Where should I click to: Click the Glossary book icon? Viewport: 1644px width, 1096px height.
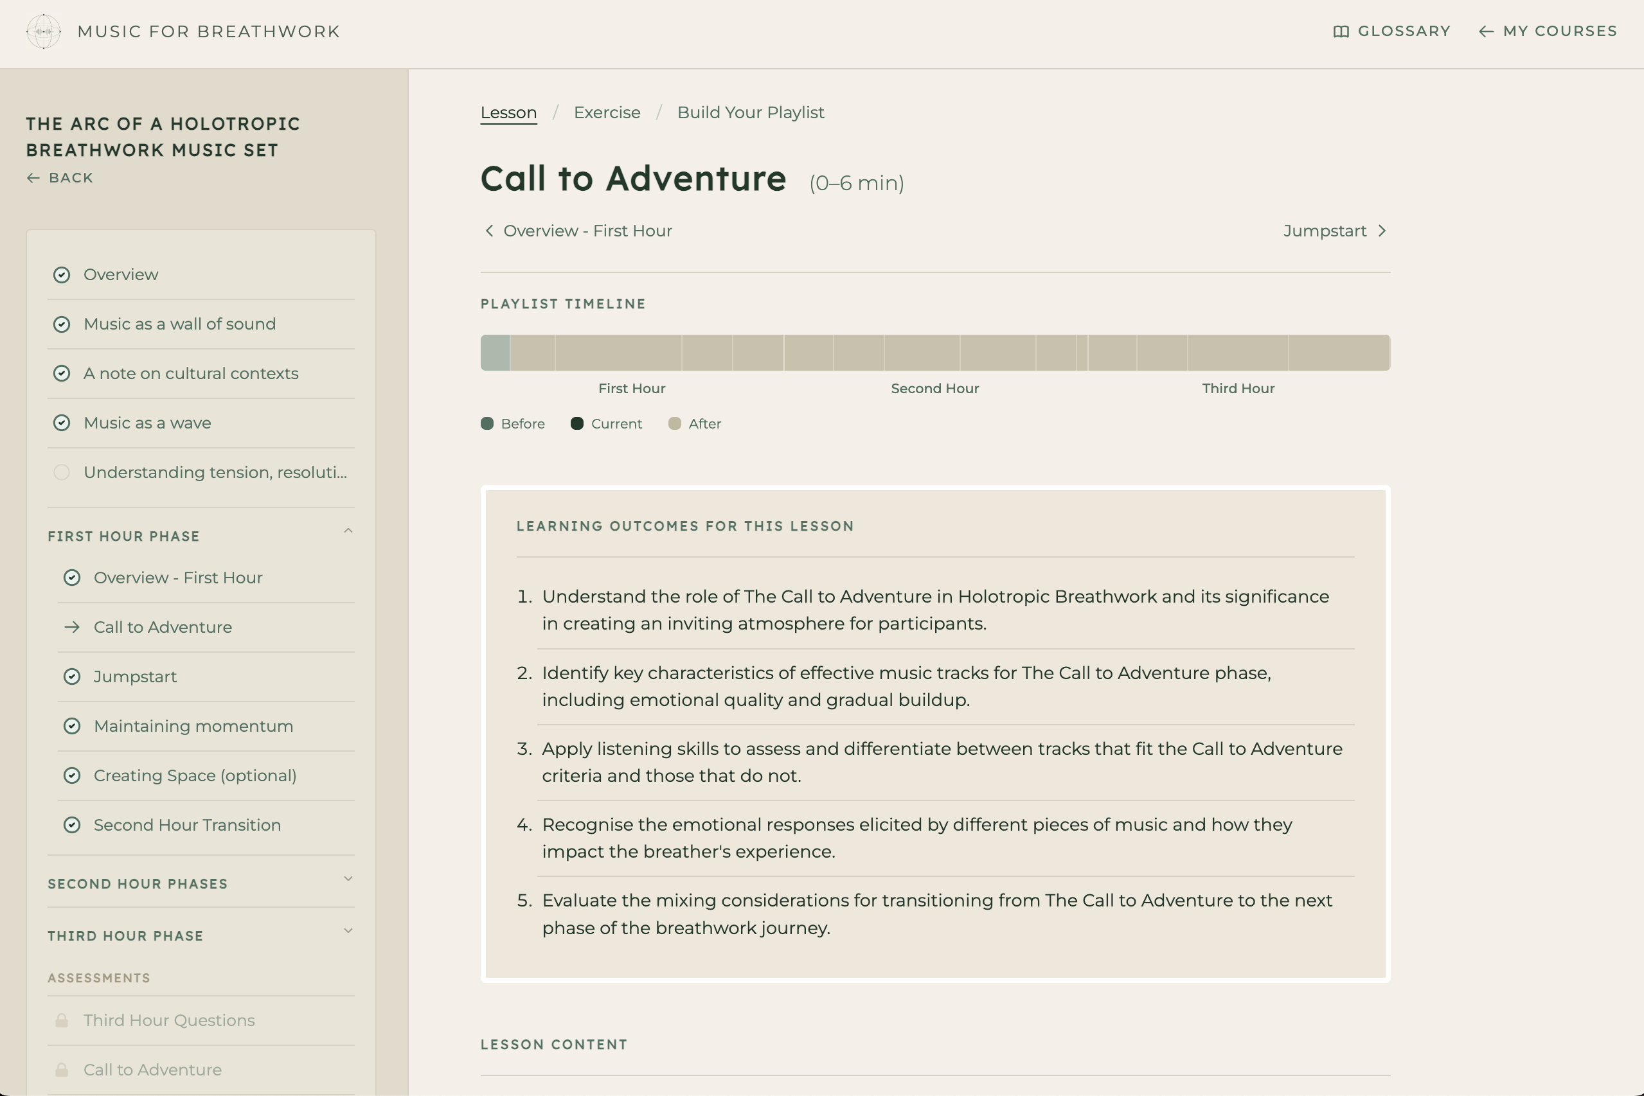(1341, 31)
